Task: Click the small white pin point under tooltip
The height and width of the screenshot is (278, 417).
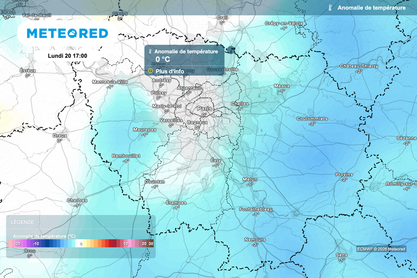Action: (x=184, y=99)
